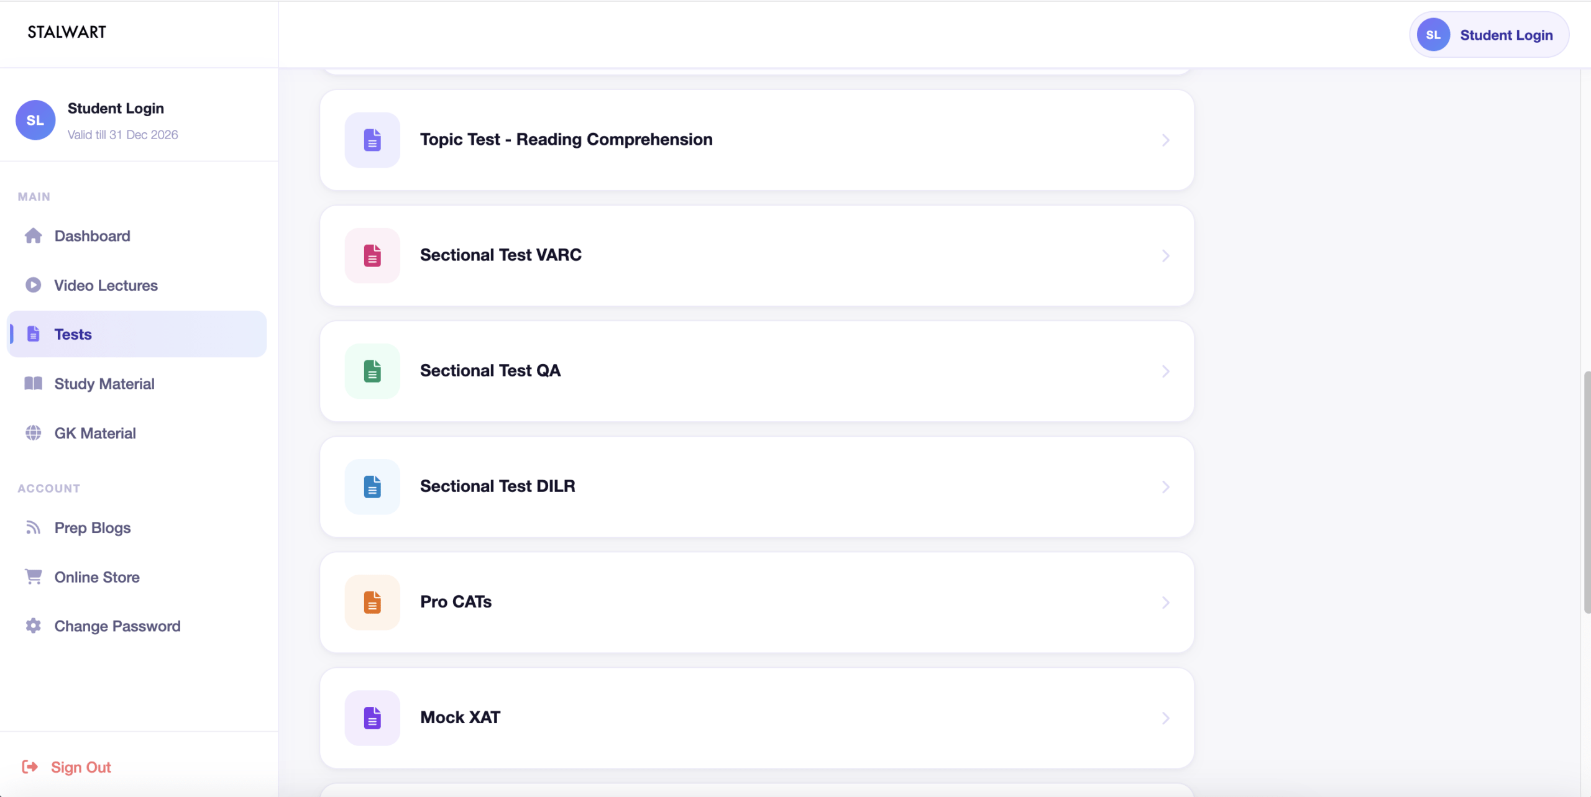
Task: Open the Student Login profile button
Action: pyautogui.click(x=1489, y=35)
